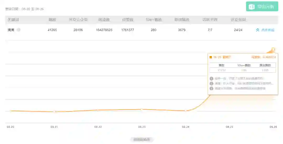Click the value 280 in the data row
Screen dimensions: 283x144
[x=153, y=30]
